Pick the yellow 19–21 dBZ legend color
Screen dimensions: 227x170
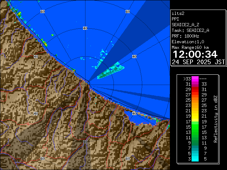point(195,116)
